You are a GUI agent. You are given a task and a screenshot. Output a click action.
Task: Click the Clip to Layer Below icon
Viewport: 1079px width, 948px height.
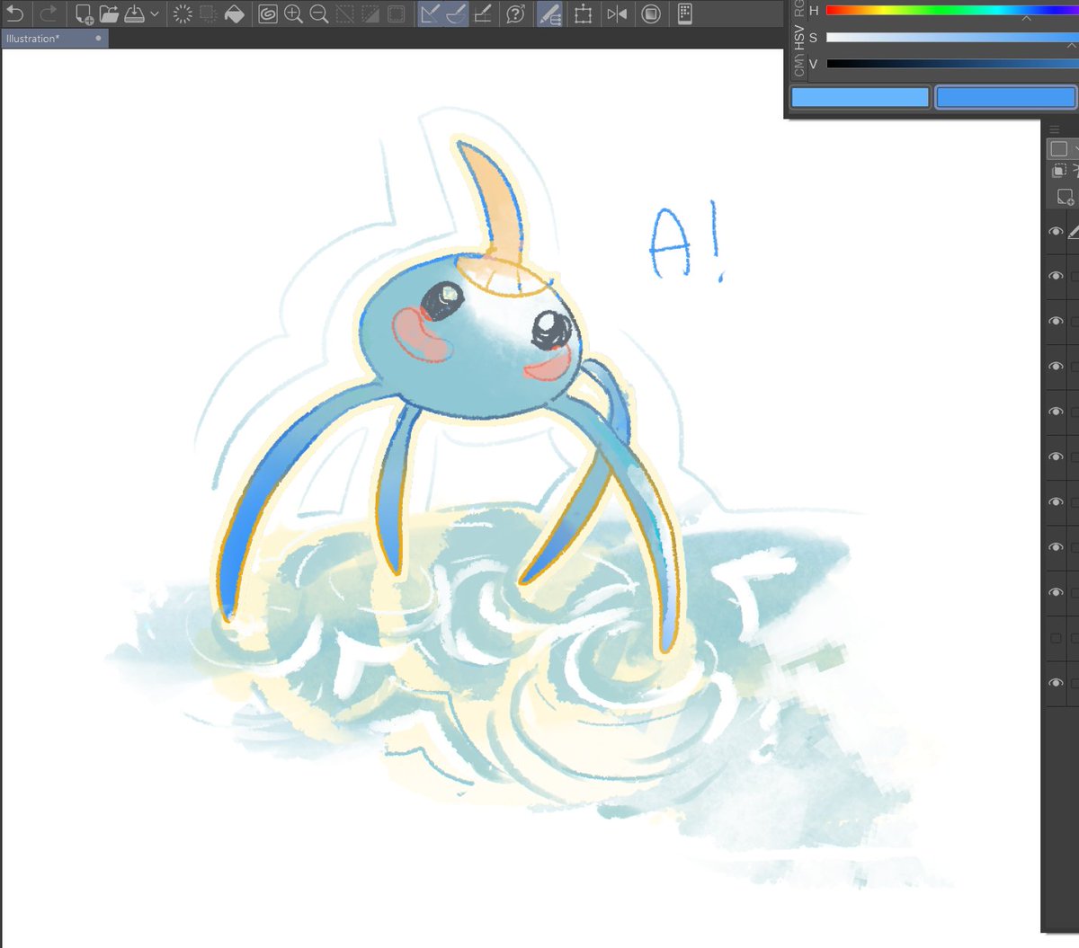point(1059,171)
